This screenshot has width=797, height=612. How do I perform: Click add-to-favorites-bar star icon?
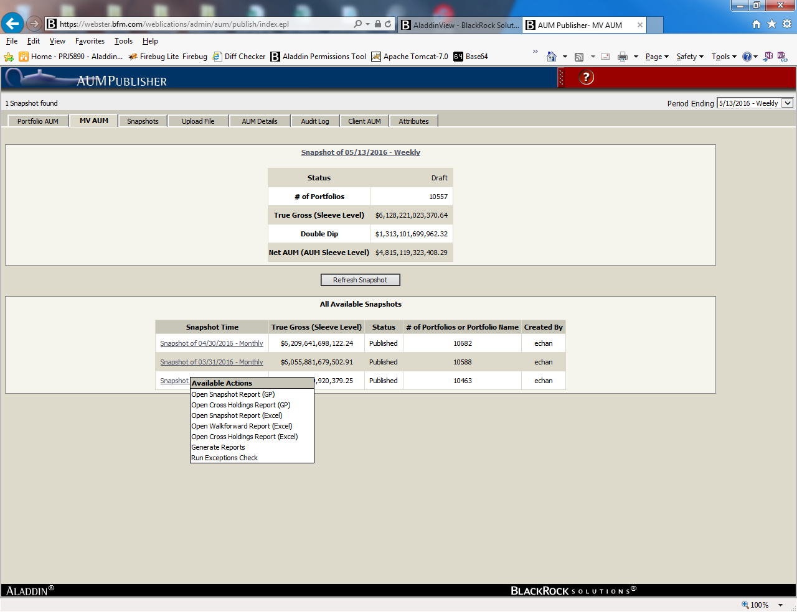(x=9, y=57)
